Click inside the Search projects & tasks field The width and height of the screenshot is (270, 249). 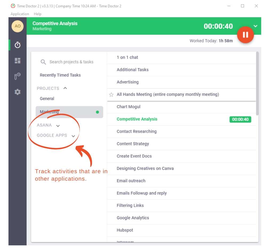coord(71,62)
